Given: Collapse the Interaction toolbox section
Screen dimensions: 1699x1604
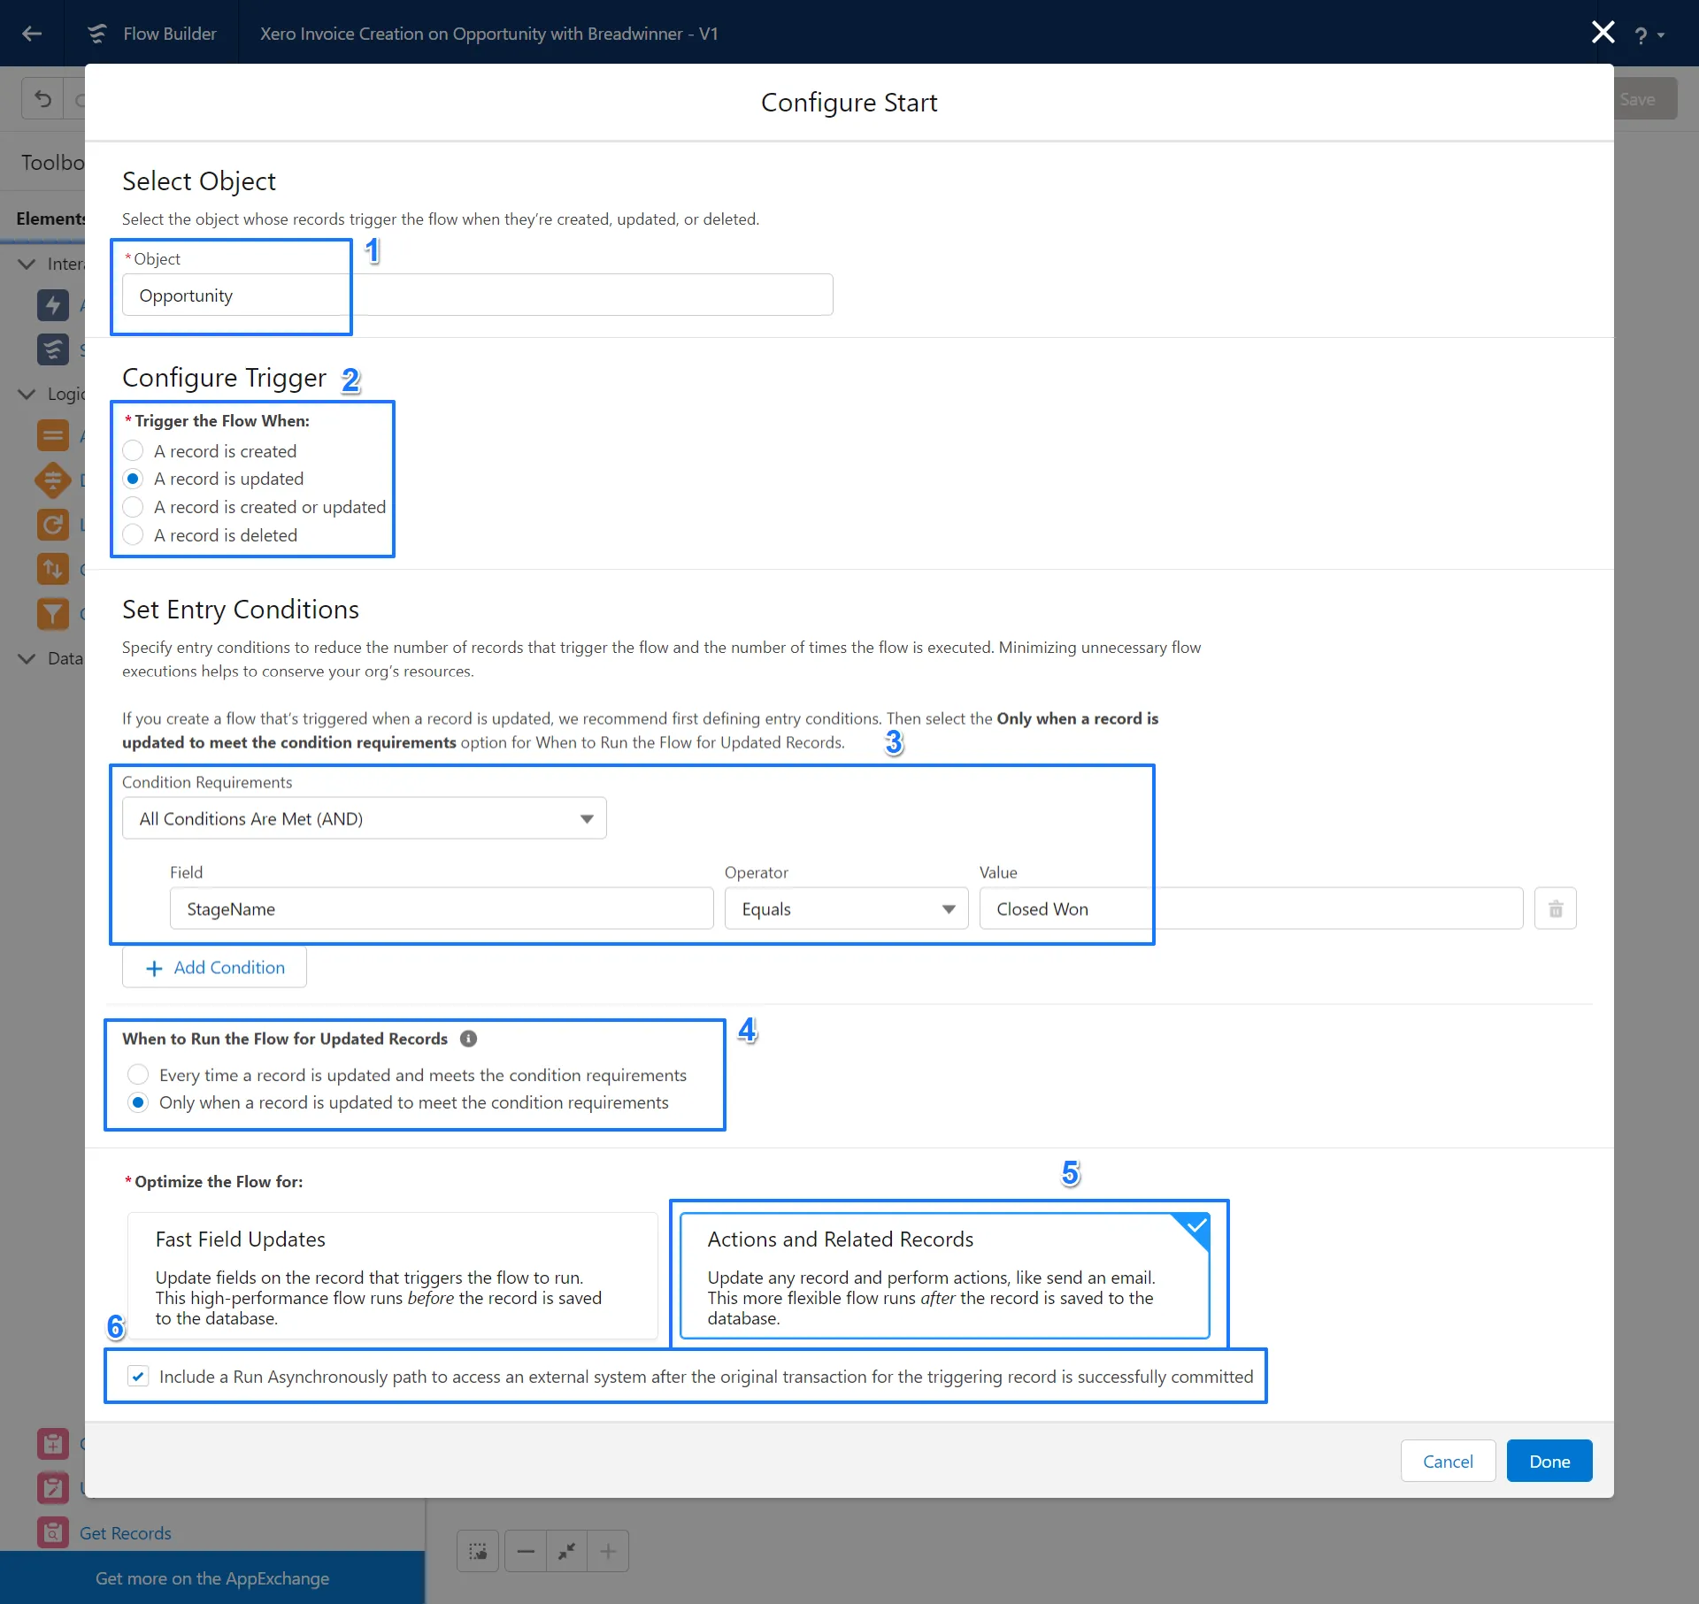Looking at the screenshot, I should tap(27, 264).
